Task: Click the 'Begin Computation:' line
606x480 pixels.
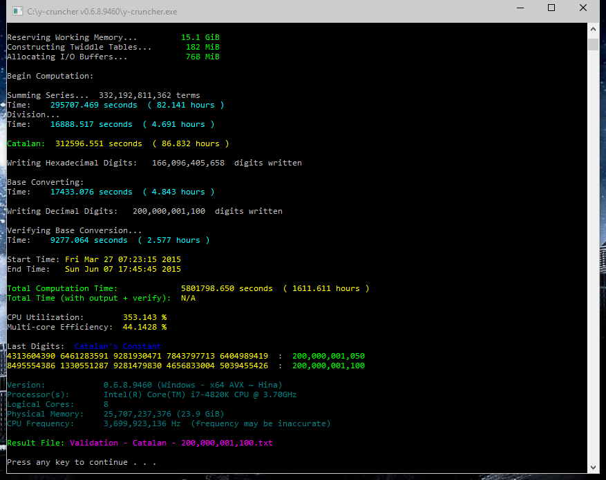Action: (50, 76)
